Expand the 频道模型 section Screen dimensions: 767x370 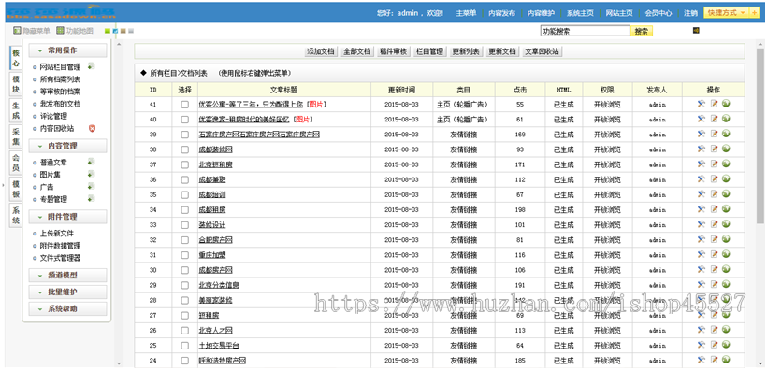tap(67, 276)
